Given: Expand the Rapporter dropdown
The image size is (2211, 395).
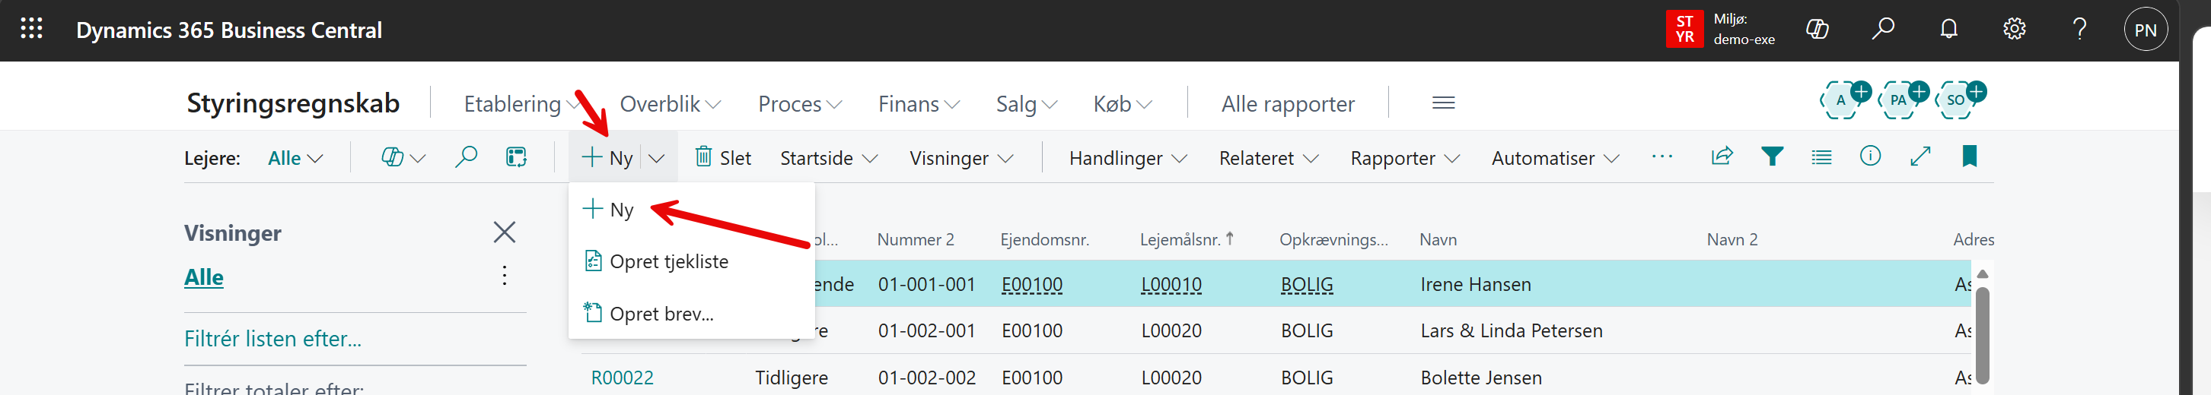Looking at the screenshot, I should 1404,159.
